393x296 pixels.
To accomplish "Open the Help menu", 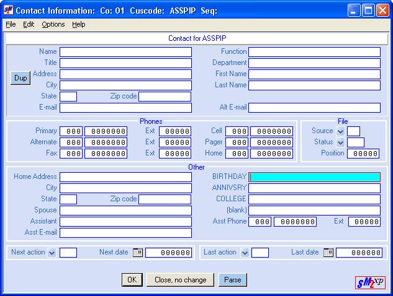I will pyautogui.click(x=79, y=24).
